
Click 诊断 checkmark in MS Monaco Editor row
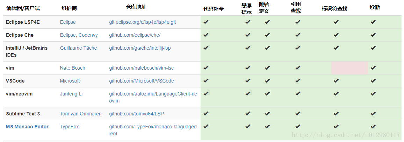click(x=373, y=127)
